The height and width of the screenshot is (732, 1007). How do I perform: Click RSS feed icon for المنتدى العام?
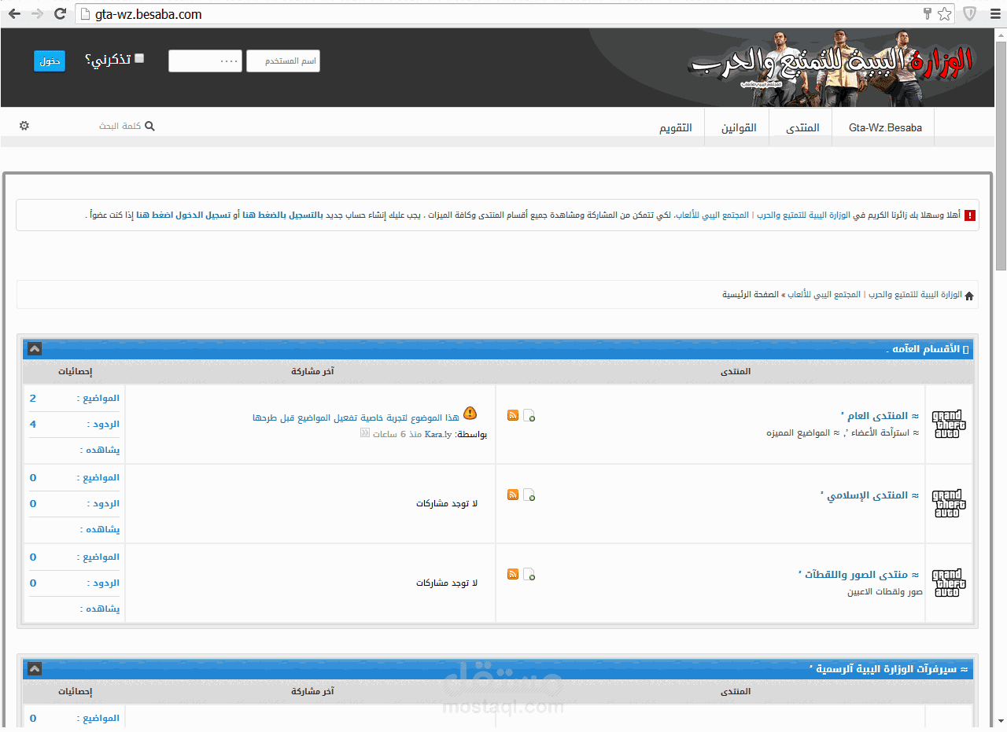tap(513, 415)
